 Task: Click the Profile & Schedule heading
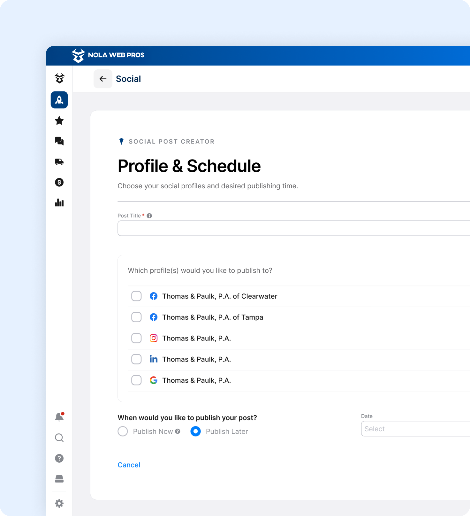189,166
